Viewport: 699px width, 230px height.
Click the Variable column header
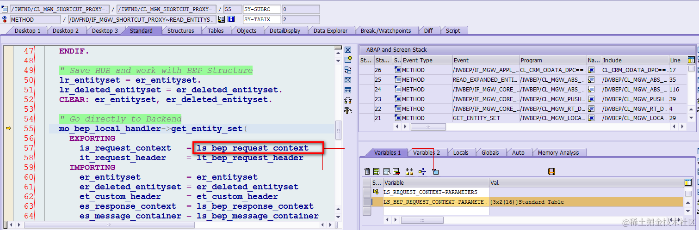(x=436, y=182)
